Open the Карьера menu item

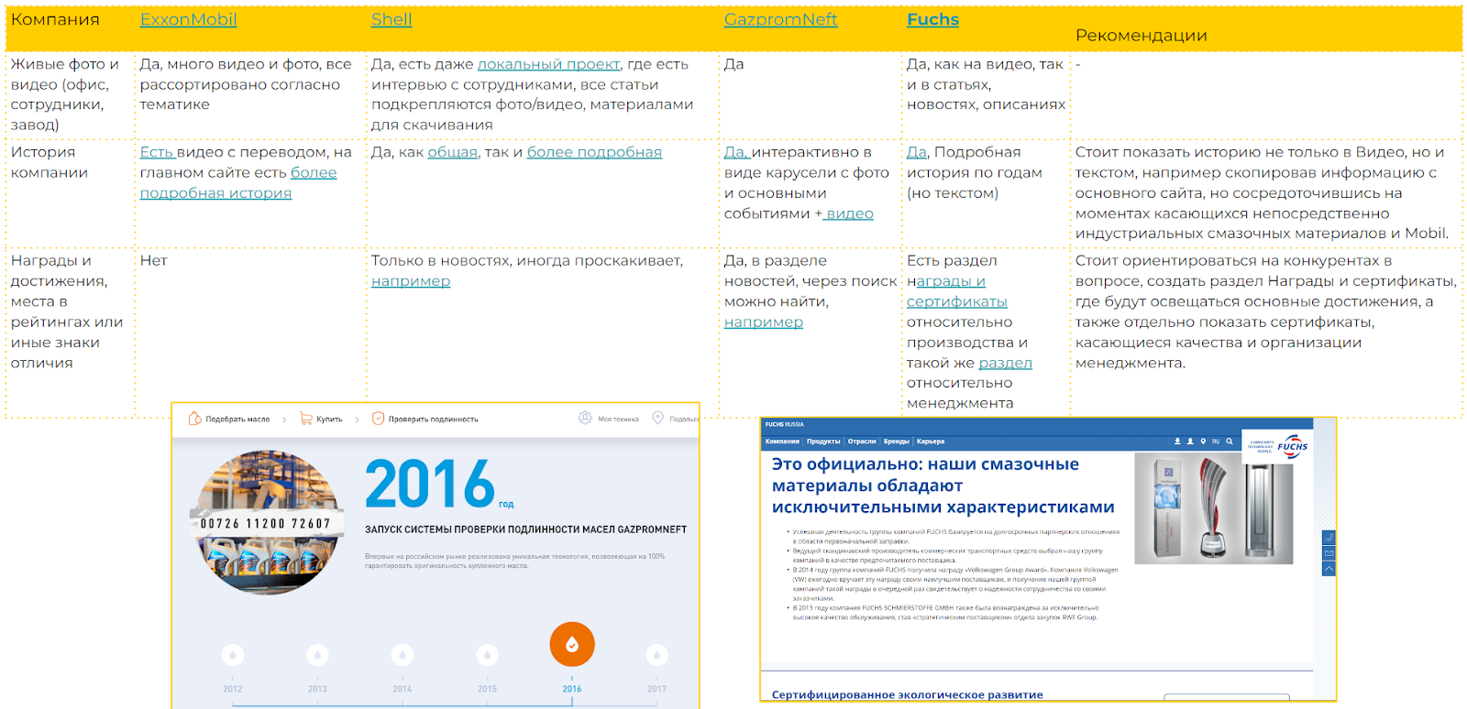click(930, 442)
